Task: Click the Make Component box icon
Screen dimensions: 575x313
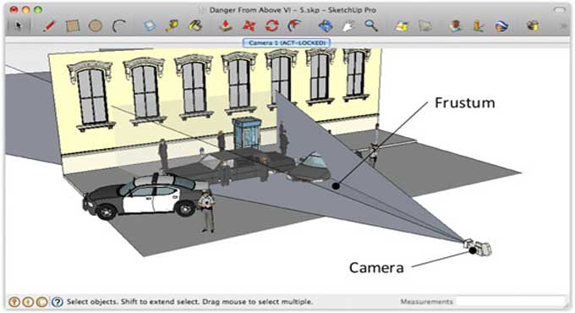Action: (150, 26)
